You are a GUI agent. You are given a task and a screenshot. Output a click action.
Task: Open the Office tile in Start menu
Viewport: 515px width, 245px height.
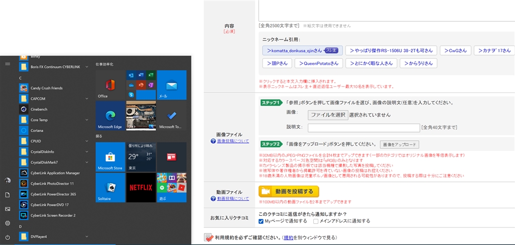pos(110,85)
